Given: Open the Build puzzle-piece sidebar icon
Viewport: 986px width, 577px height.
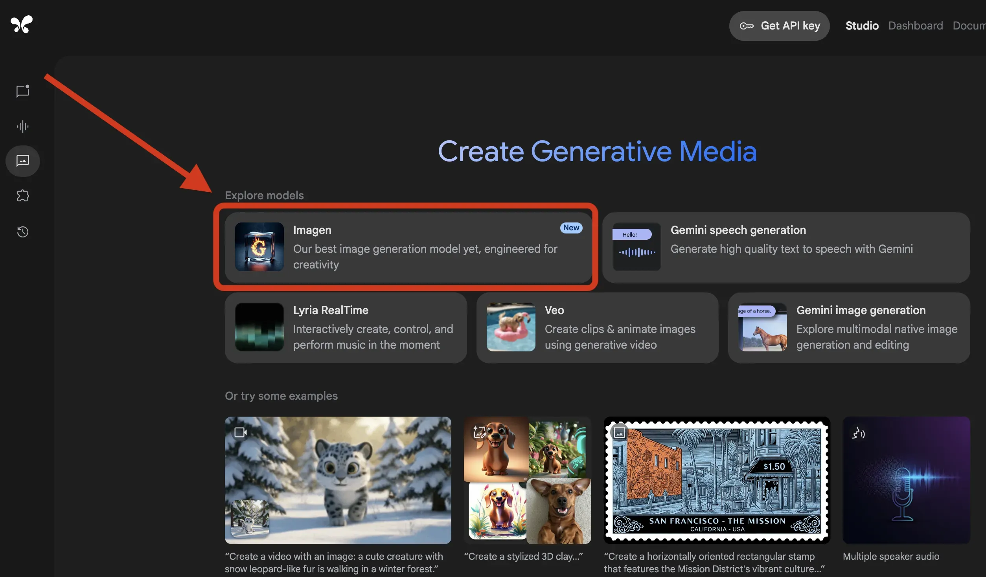Looking at the screenshot, I should click(22, 195).
